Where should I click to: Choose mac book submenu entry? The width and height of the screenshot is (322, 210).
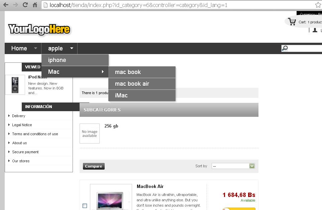142,72
